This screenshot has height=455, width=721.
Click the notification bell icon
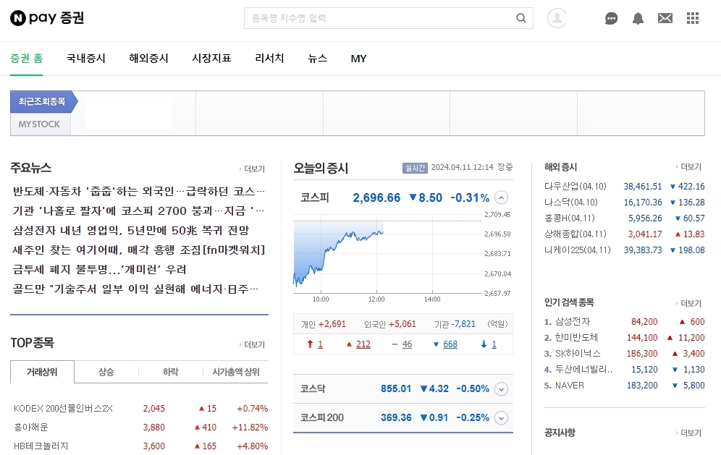[x=638, y=19]
